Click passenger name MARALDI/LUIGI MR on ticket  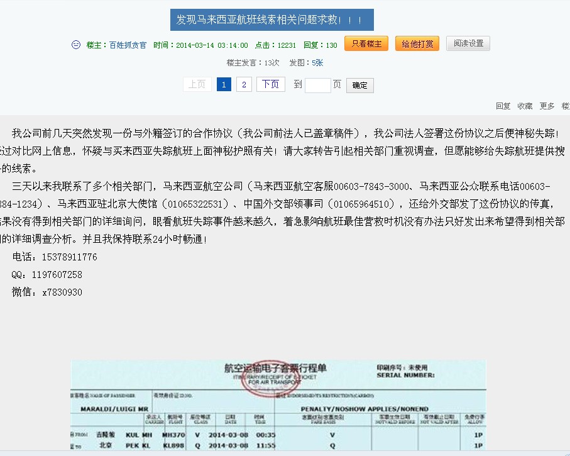(x=114, y=409)
